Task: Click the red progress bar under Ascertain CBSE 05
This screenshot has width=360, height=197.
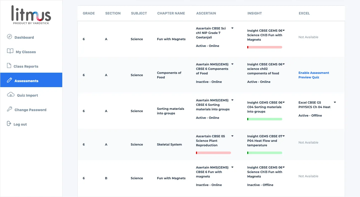Action: click(x=213, y=153)
